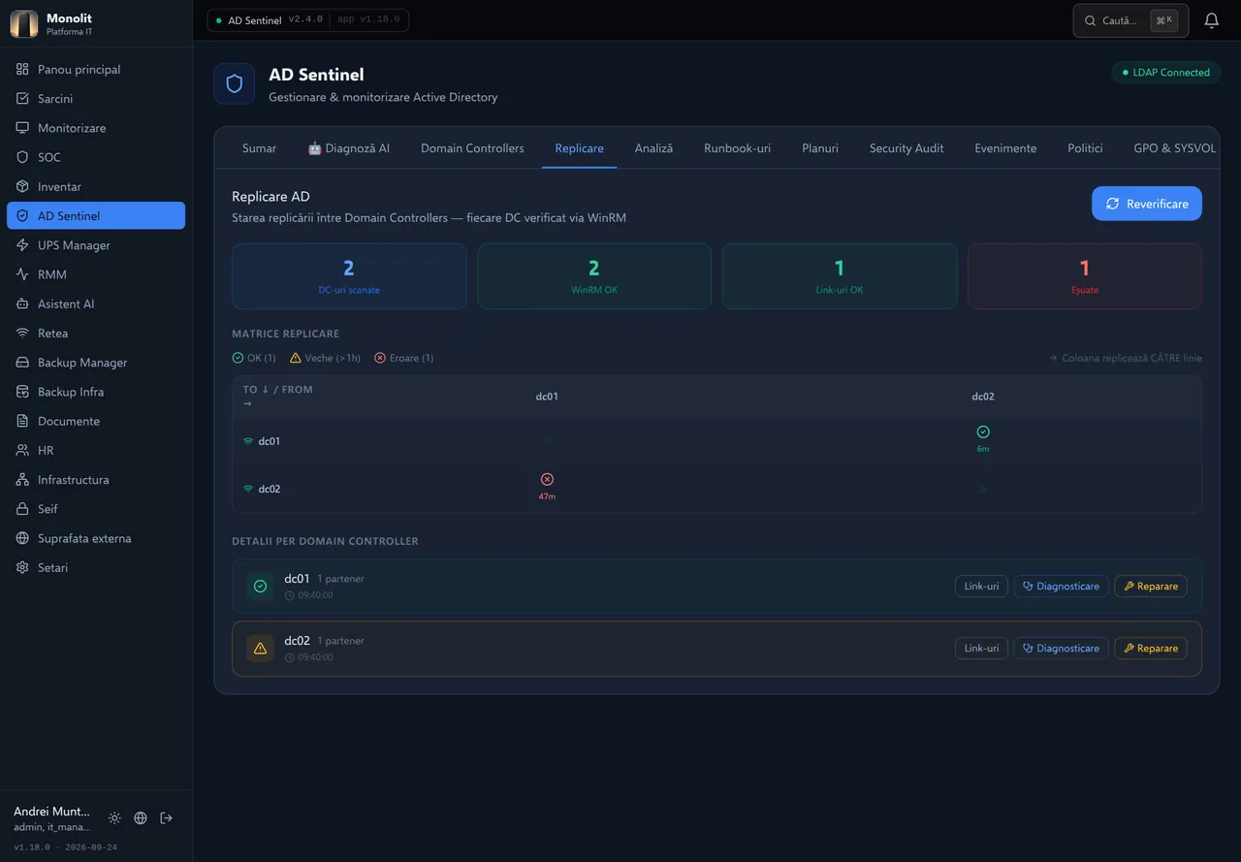Screen dimensions: 1241x862
Task: Open Link-uri for dc01
Action: pyautogui.click(x=981, y=586)
